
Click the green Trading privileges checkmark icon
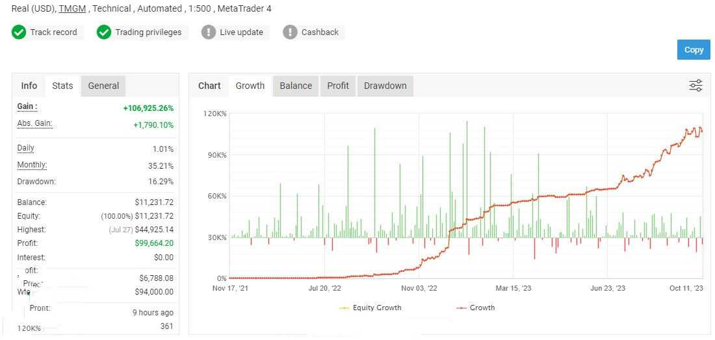pos(104,32)
